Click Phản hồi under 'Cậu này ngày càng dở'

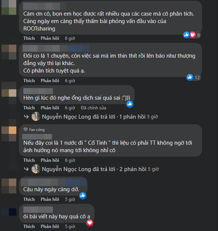[50, 199]
